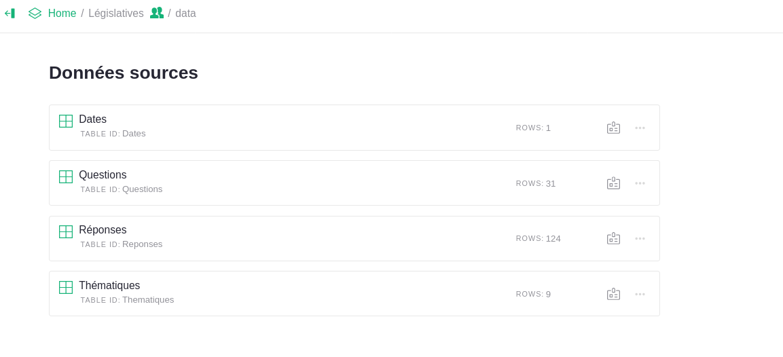Open the document sharing users icon
Viewport: 783px width, 357px height.
point(157,13)
